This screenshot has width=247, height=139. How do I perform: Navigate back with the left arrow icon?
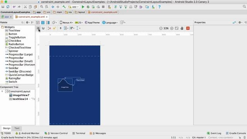coord(53,7)
